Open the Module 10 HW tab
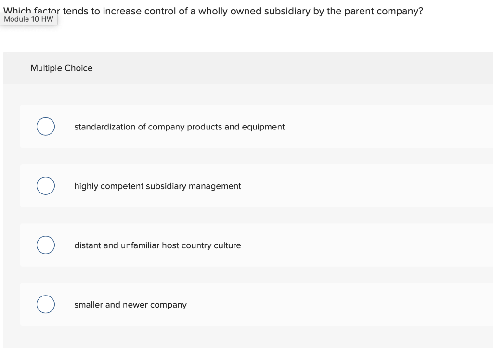The image size is (493, 348). 29,19
